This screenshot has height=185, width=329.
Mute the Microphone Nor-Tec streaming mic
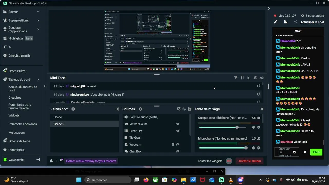pos(253,148)
